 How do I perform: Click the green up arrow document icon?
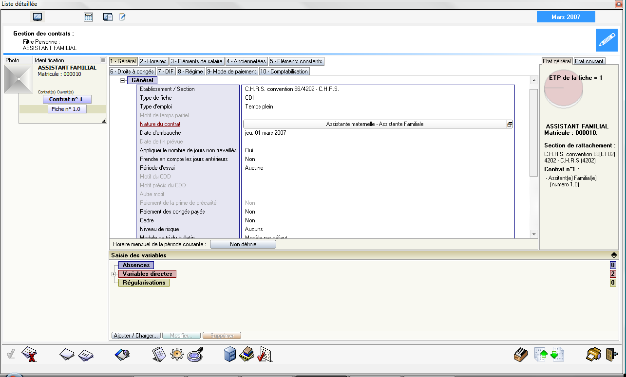(x=542, y=354)
